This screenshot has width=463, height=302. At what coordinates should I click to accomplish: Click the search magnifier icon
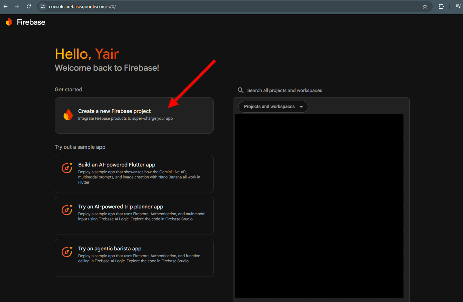(241, 90)
